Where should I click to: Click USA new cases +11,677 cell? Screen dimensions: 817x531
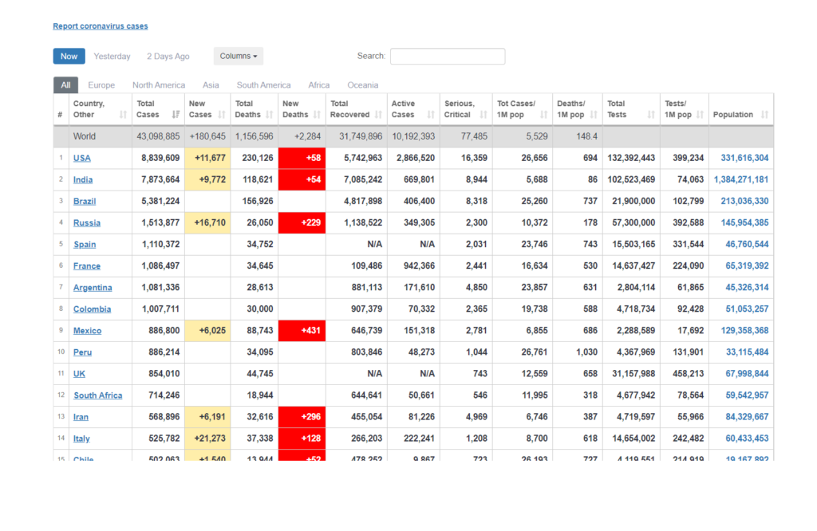[207, 158]
